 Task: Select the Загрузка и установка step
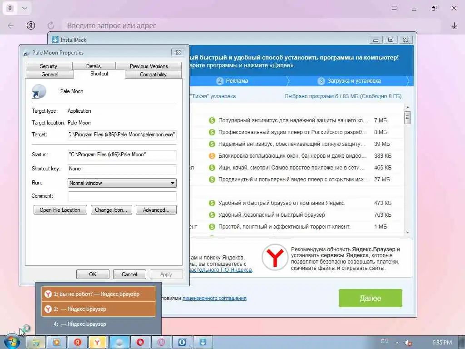tap(349, 81)
